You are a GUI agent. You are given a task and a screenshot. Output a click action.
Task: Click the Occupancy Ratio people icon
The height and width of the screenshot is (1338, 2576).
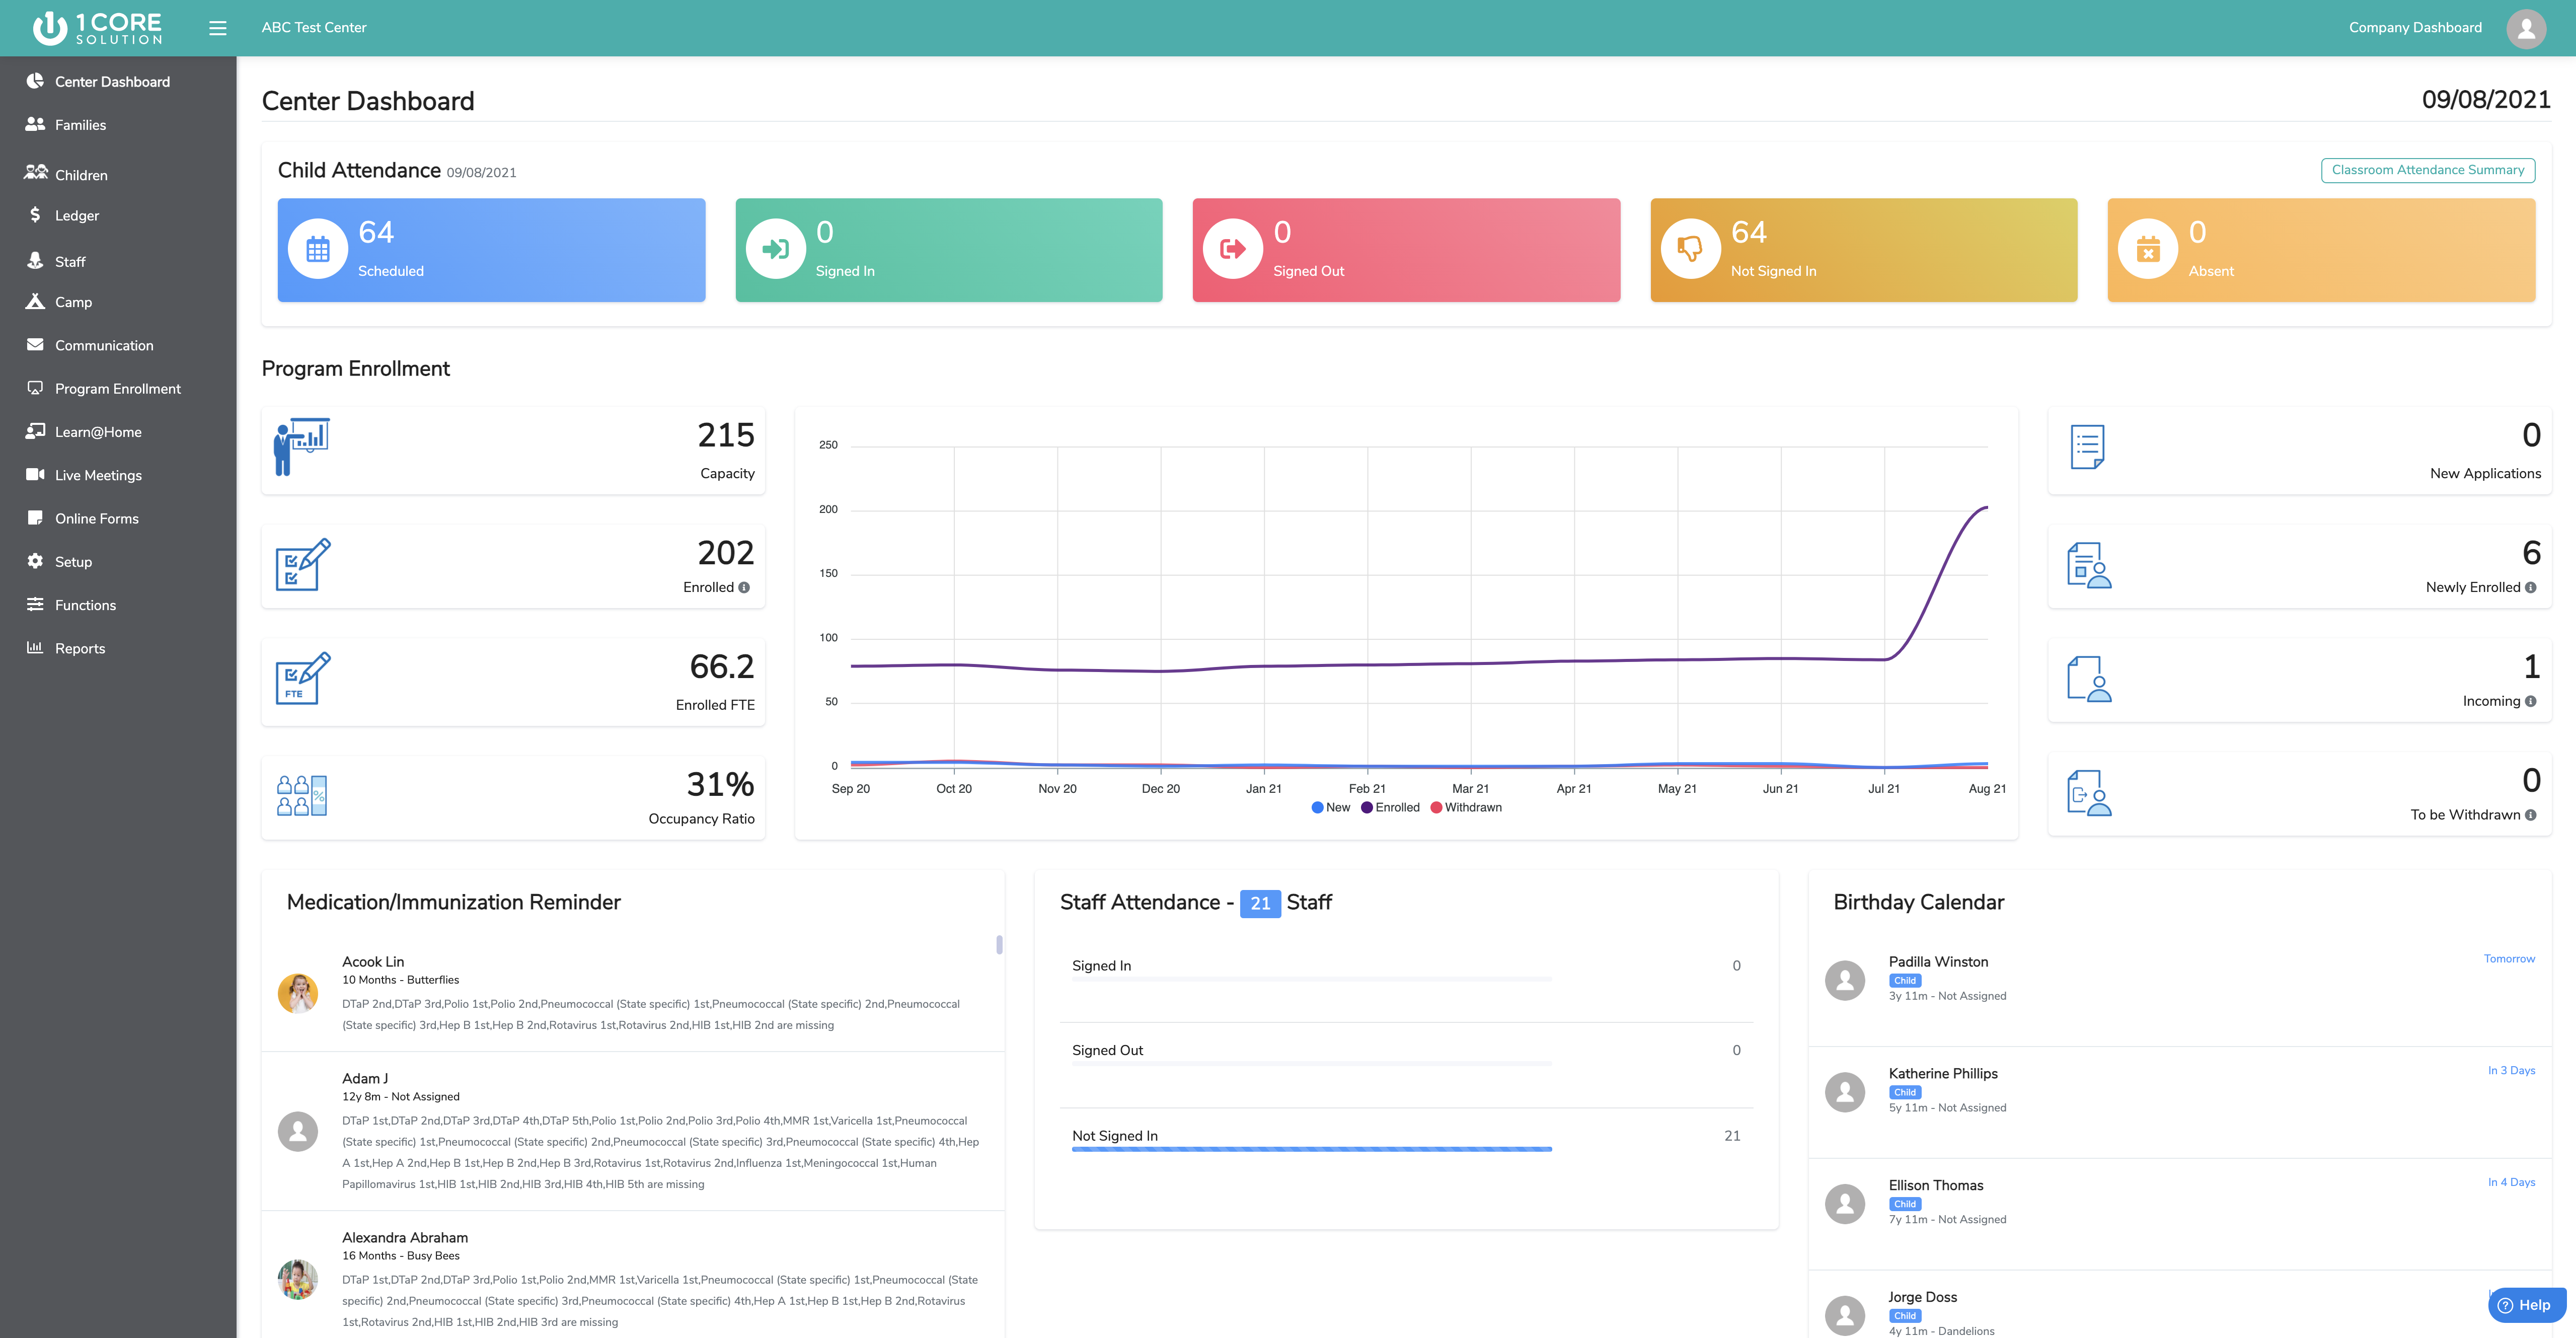pyautogui.click(x=301, y=795)
